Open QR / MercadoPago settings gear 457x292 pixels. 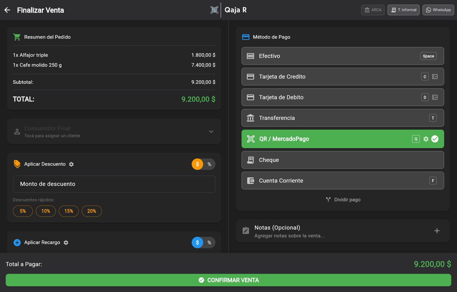[426, 139]
